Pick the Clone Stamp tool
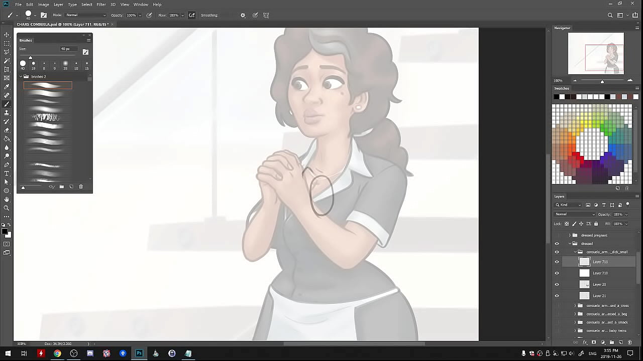The image size is (643, 361). click(x=7, y=113)
